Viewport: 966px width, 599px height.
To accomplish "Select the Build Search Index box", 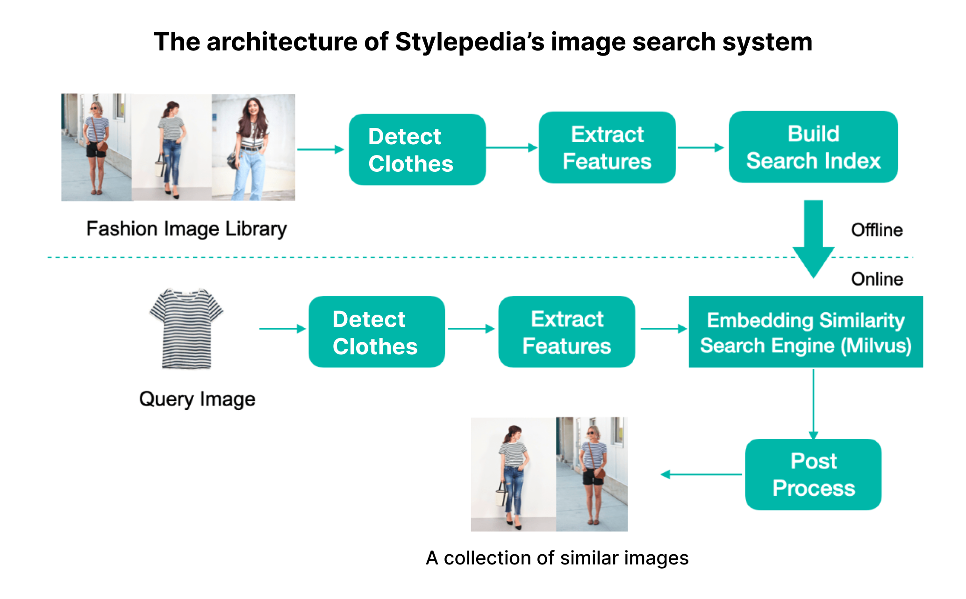I will [x=813, y=147].
